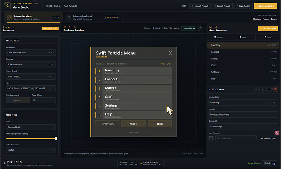This screenshot has height=169, width=281.
Task: Click Market option in the preview menu
Action: pyautogui.click(x=134, y=89)
